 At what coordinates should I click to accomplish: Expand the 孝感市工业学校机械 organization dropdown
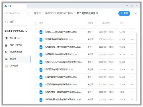coord(27,31)
